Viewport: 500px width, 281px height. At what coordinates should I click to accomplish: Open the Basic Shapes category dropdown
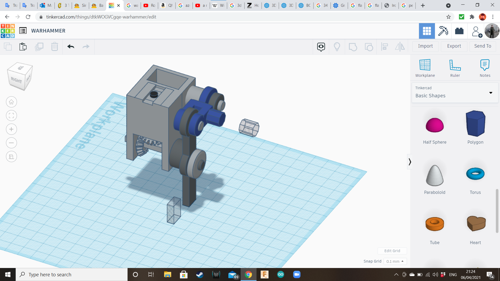[x=455, y=93]
